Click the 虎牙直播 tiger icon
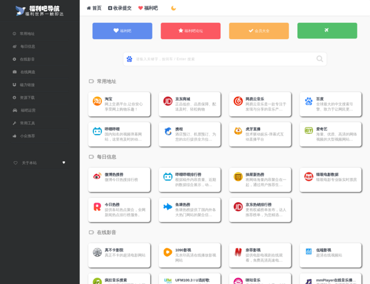The image size is (370, 284). 238,131
